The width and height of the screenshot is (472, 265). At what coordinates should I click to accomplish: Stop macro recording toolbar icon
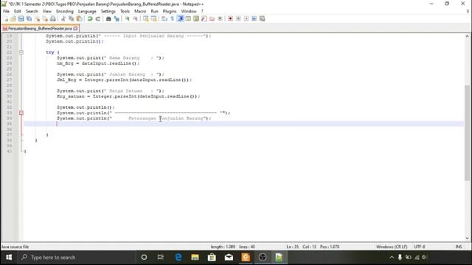click(x=238, y=18)
